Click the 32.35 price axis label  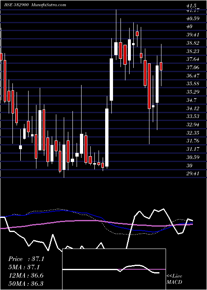193,133
